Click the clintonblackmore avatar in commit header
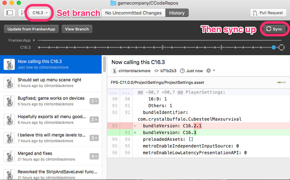 114,71
